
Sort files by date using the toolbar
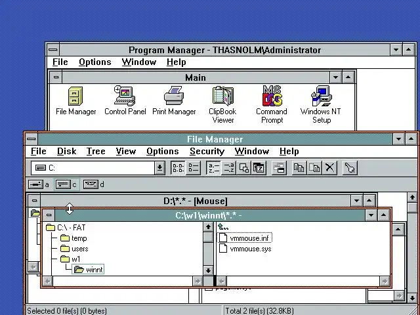click(259, 168)
